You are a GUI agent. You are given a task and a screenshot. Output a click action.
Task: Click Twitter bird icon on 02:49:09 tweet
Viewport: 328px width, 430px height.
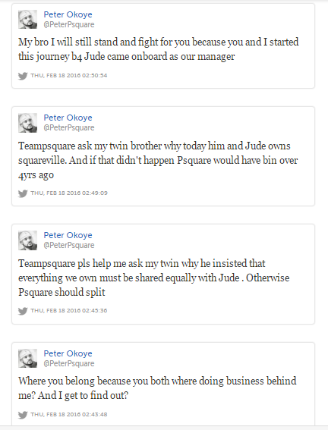point(23,193)
